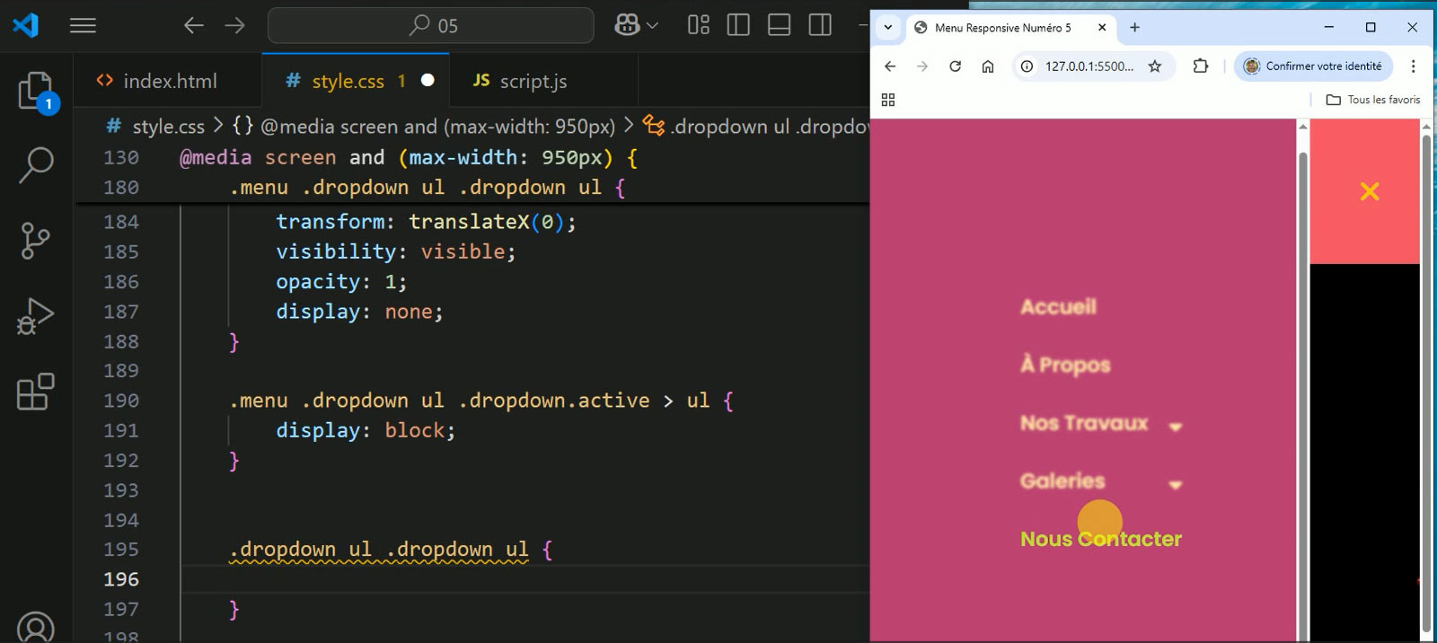Open the Accounts icon in activity bar

coord(36,627)
